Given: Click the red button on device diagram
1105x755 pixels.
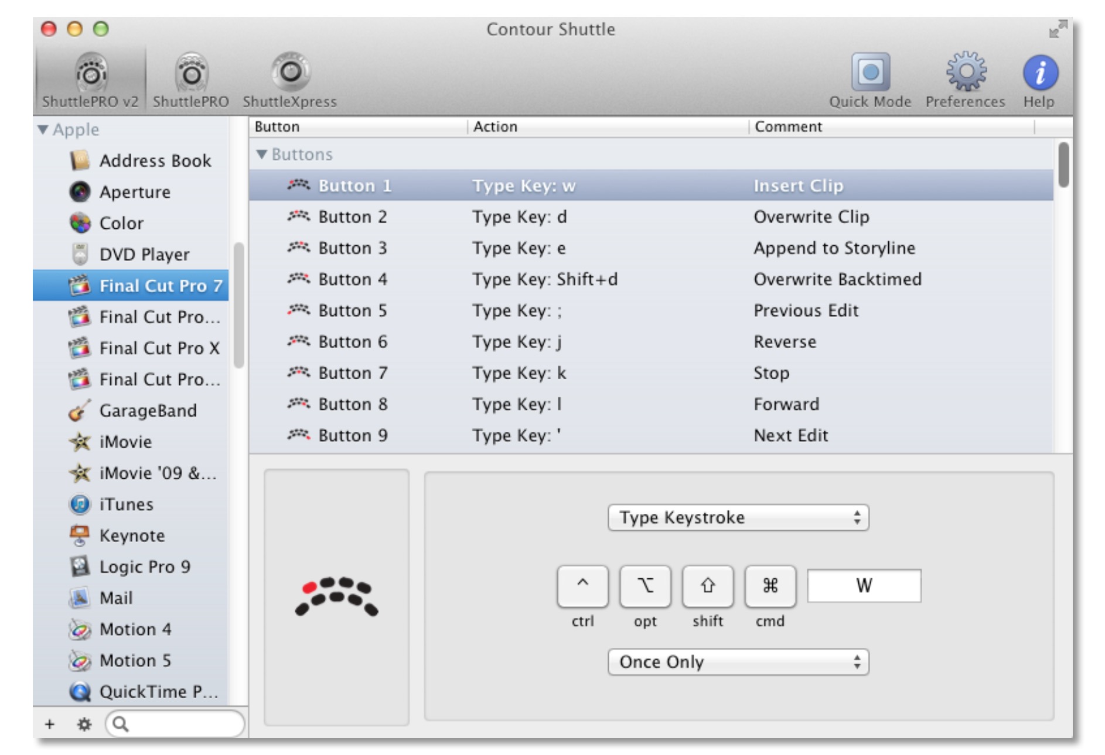Looking at the screenshot, I should 309,588.
